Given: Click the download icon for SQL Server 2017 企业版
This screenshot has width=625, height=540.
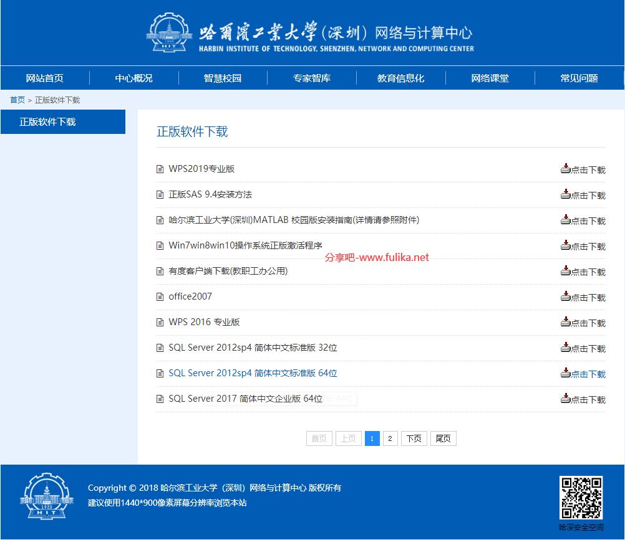Looking at the screenshot, I should 565,398.
